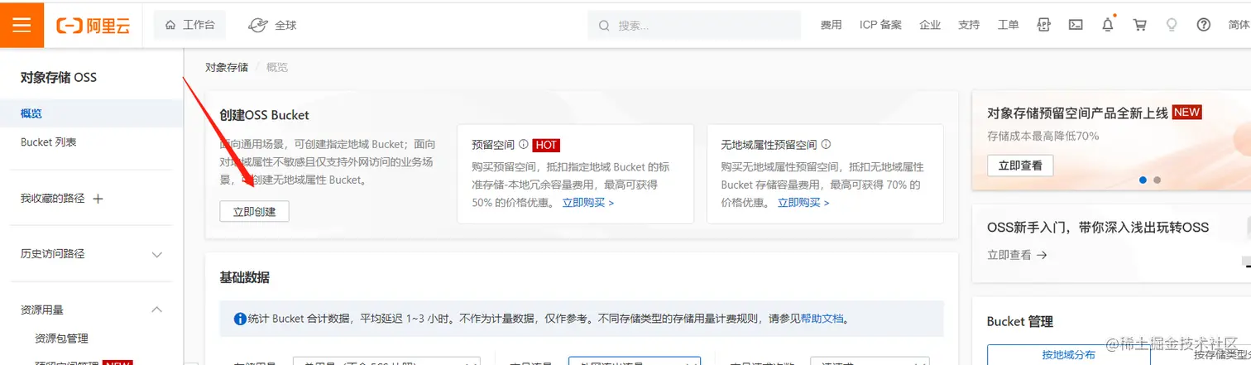Open the 企业 menu
This screenshot has height=365, width=1251.
point(930,25)
